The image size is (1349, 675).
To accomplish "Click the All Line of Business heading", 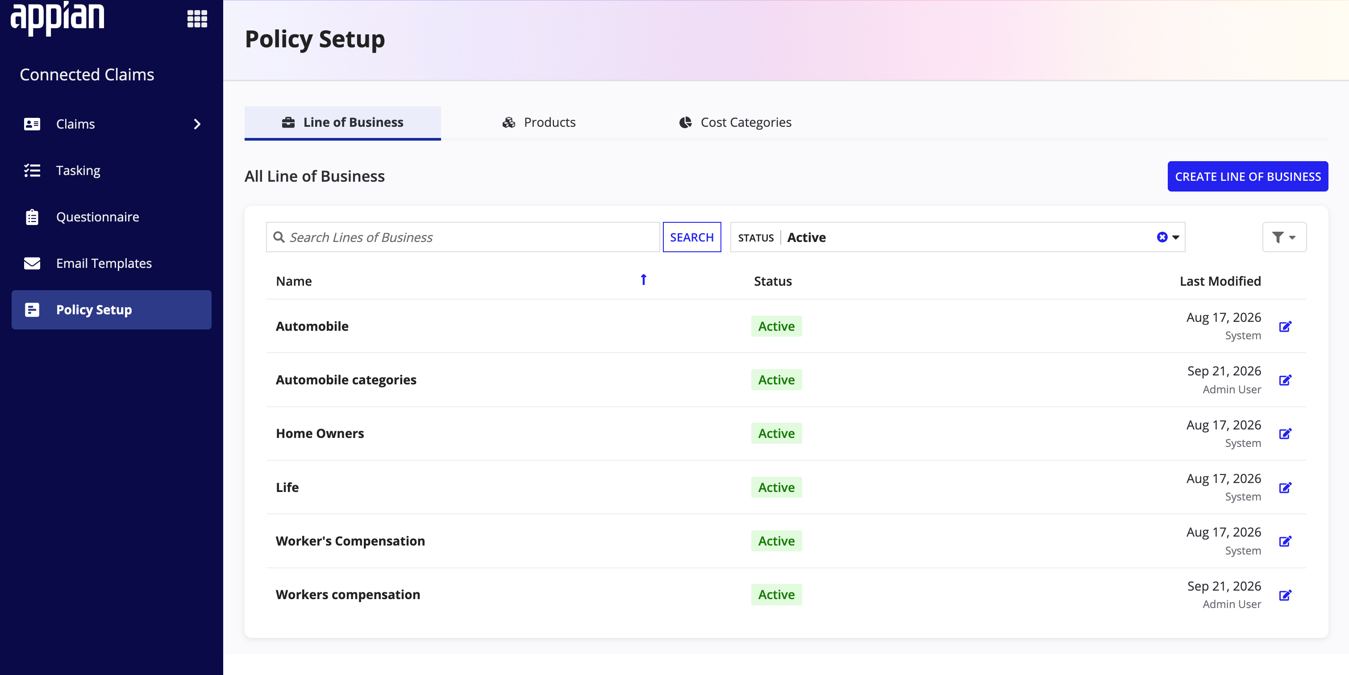I will [314, 176].
